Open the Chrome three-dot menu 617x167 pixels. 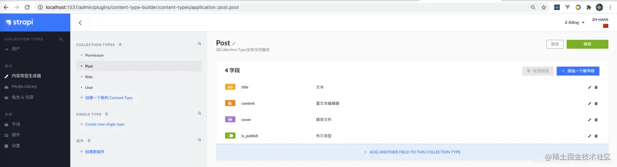coord(610,7)
